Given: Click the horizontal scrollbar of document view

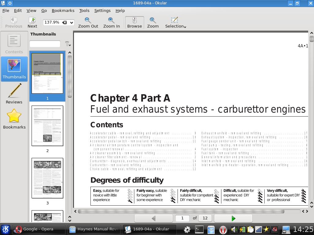Looking at the screenshot, I should (181, 211).
